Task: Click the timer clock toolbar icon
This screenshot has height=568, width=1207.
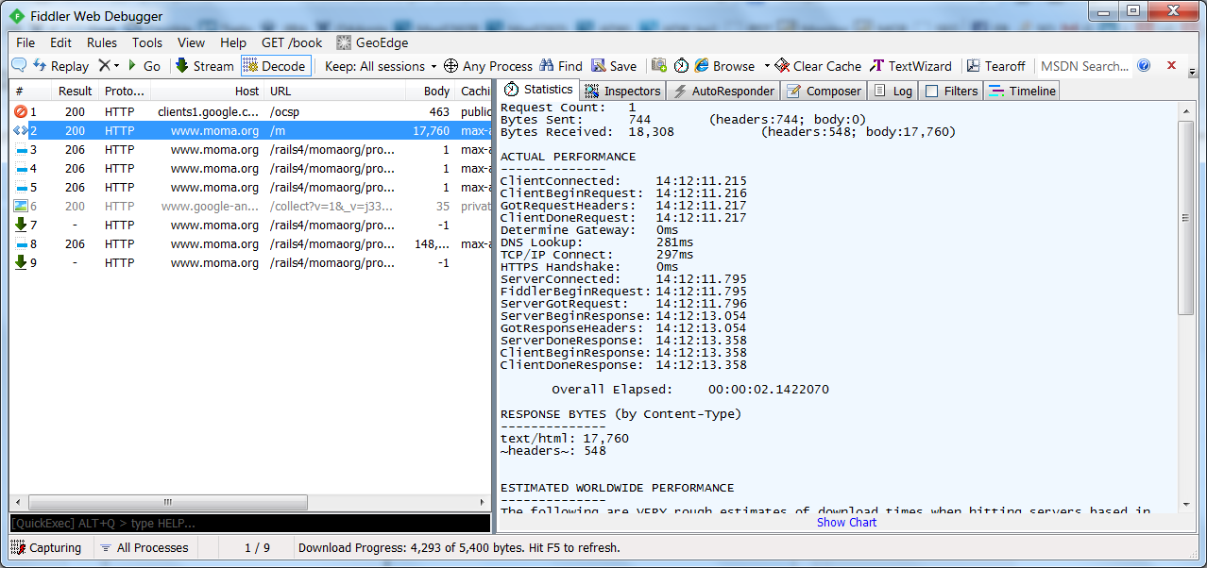Action: coord(682,66)
